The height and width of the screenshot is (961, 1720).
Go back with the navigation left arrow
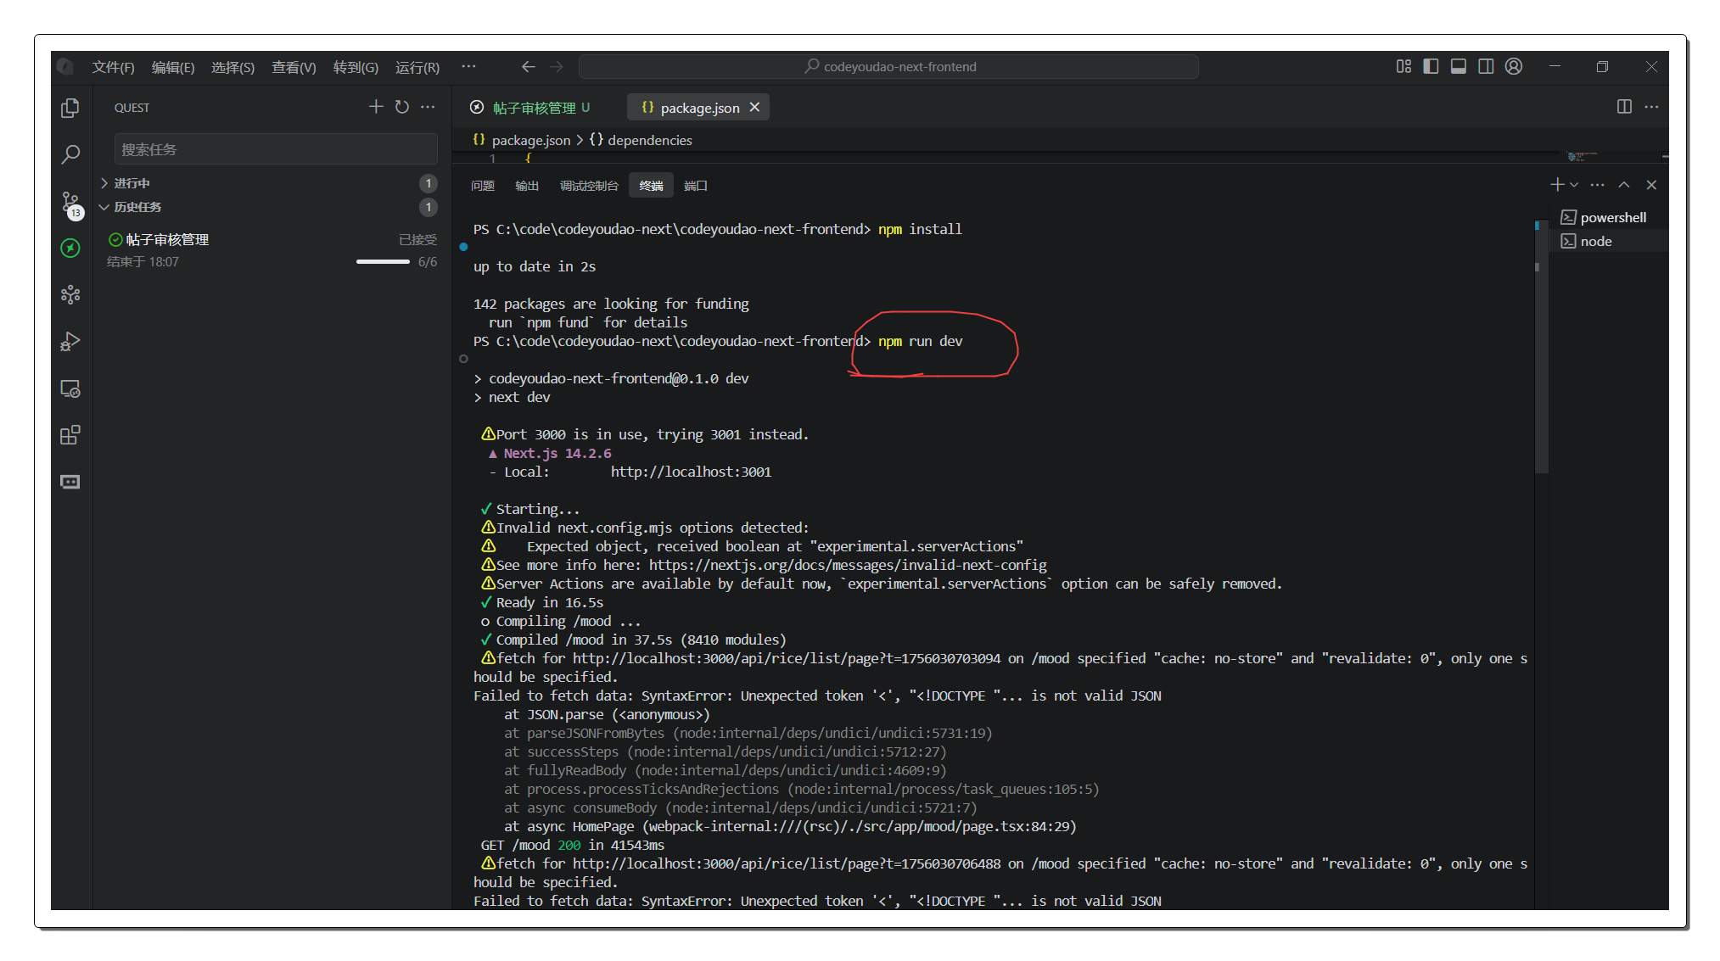(x=529, y=66)
